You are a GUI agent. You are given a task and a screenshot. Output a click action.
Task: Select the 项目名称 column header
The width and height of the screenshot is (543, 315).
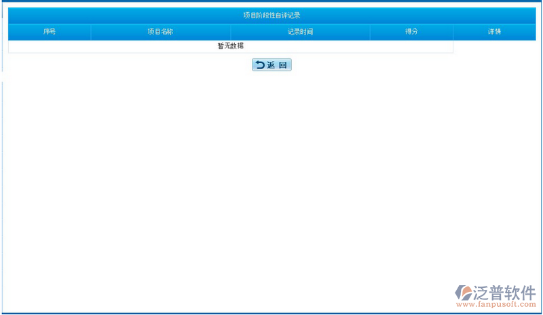160,32
